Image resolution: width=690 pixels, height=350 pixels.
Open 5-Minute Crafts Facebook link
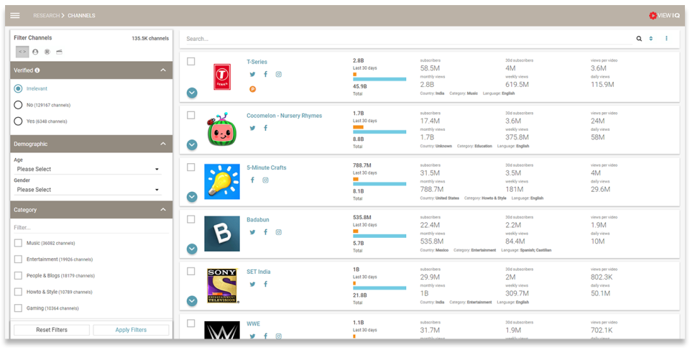click(x=252, y=180)
